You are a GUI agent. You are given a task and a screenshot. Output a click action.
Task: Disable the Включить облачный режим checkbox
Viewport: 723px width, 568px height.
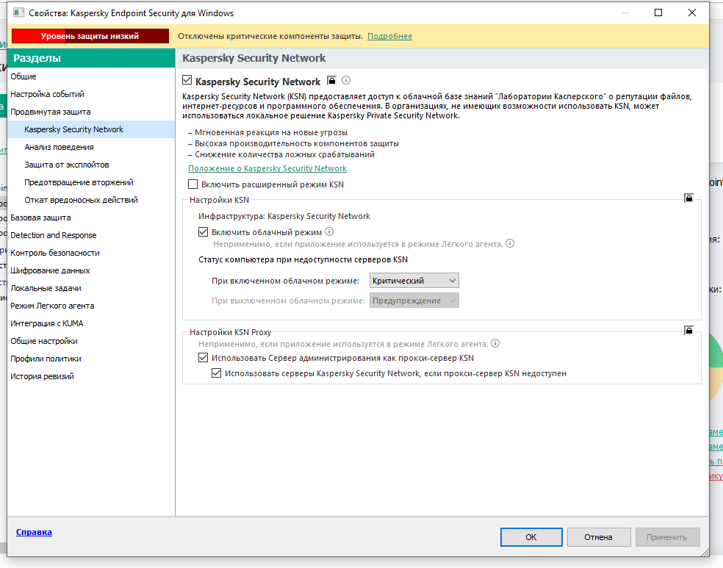204,232
